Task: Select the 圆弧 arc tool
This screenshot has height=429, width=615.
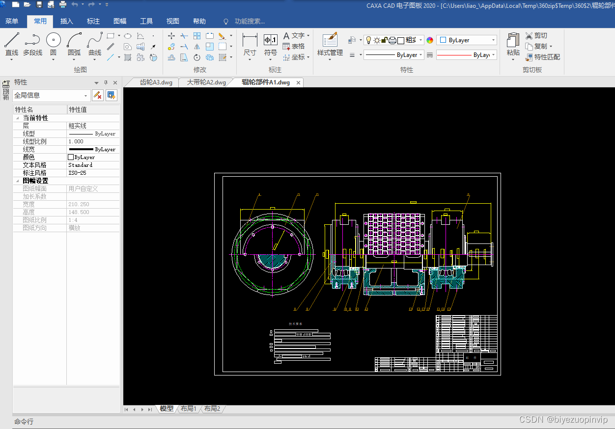Action: pos(74,45)
